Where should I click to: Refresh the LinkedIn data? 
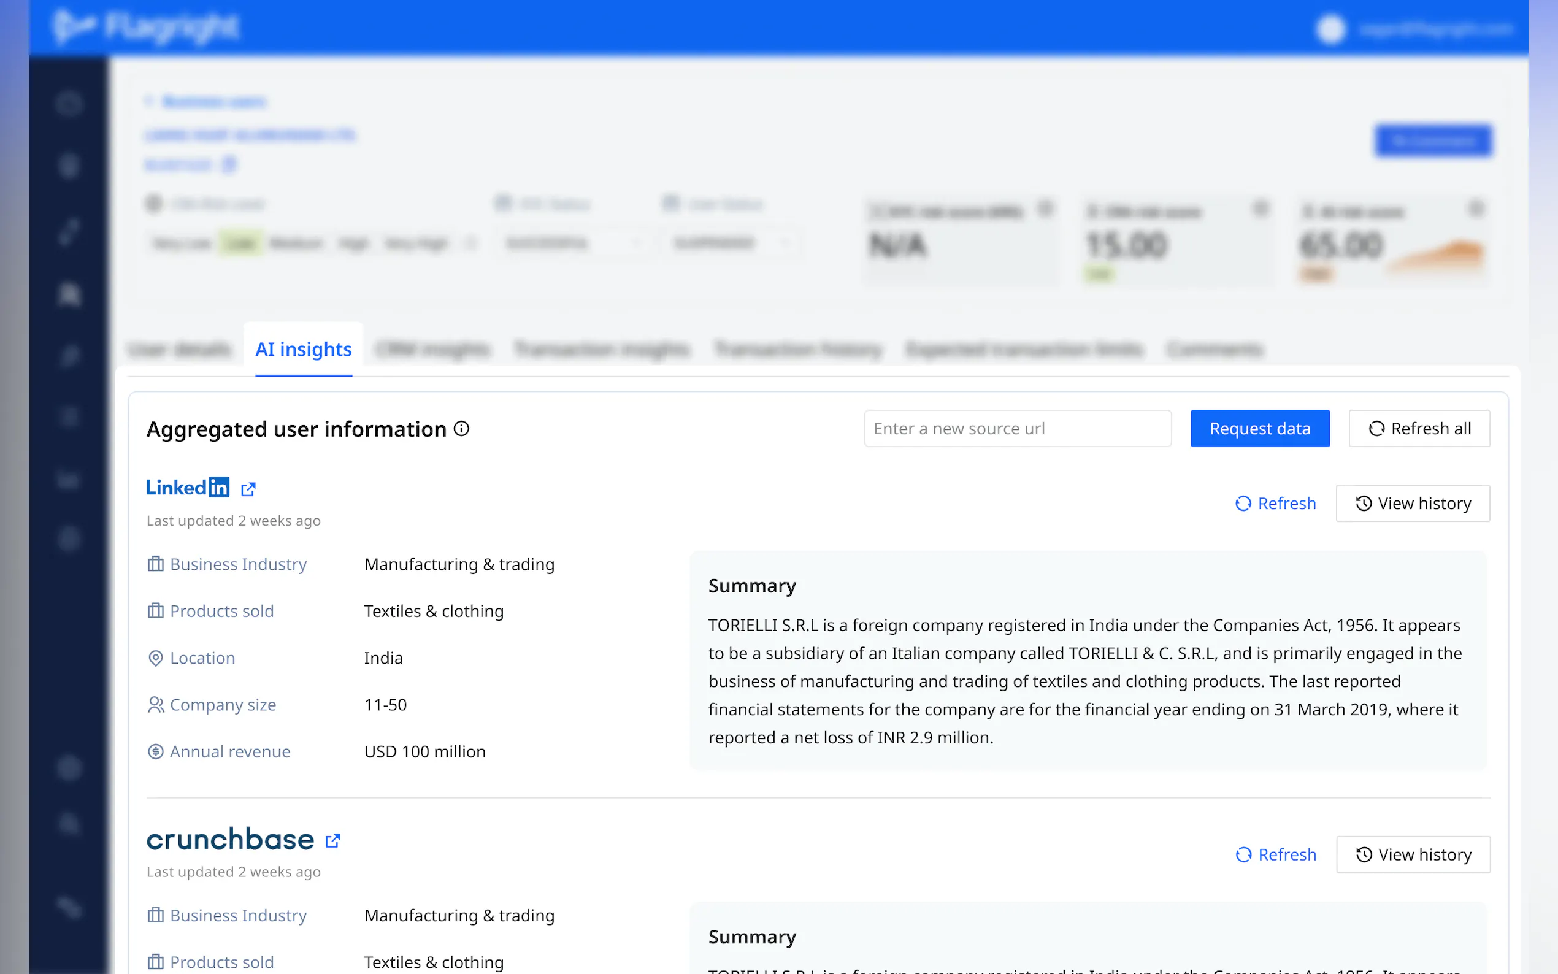1275,503
